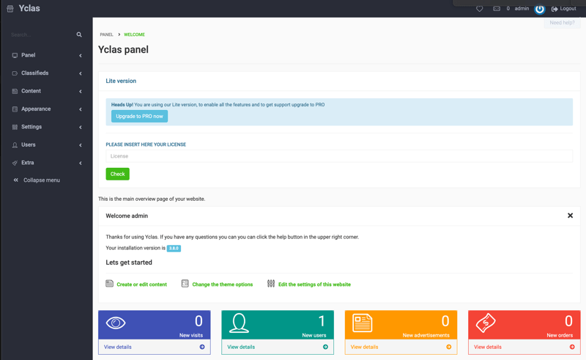Open the admin user dropdown
Viewport: 586px width, 360px height.
pos(522,8)
